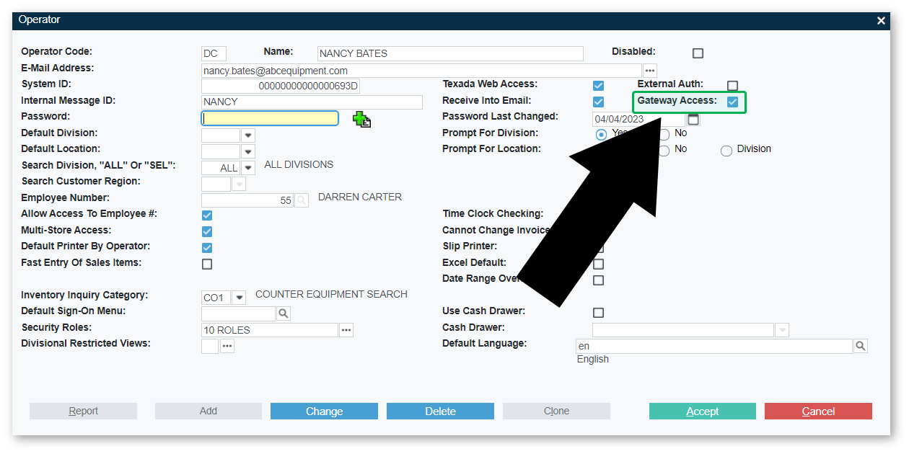Expand the Default Division dropdown

248,135
